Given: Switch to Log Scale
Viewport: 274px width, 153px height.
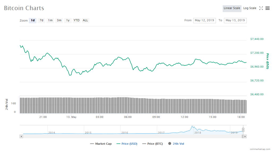Looking at the screenshot, I should pos(250,8).
